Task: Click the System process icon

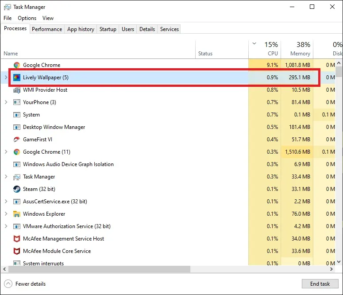Action: coord(17,115)
